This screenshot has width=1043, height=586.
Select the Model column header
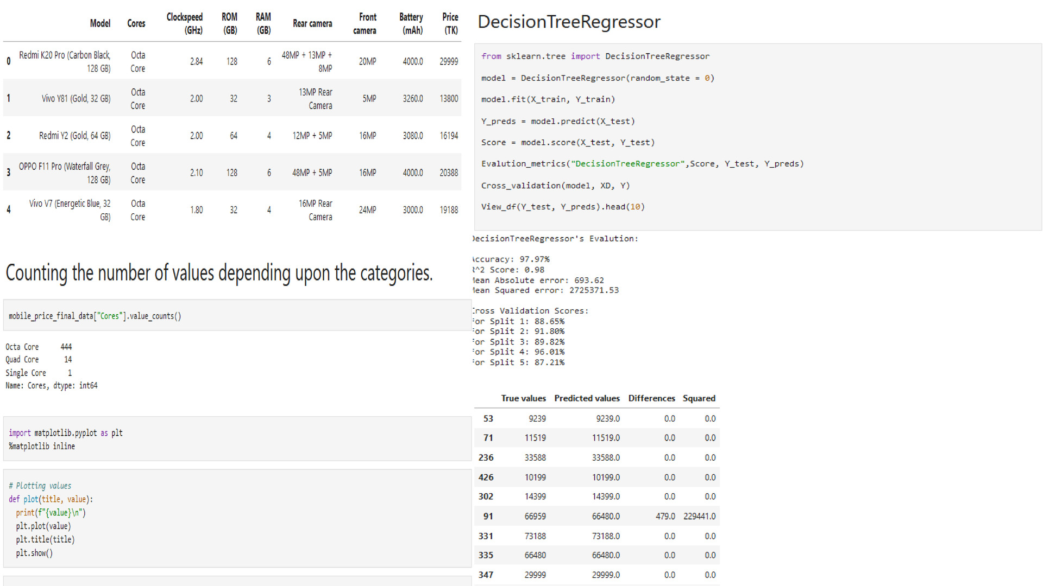(100, 23)
